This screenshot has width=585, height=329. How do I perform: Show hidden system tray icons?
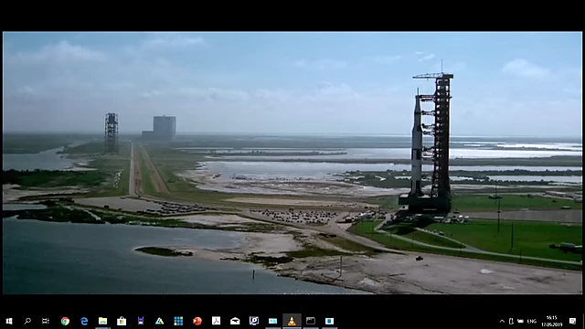[502, 321]
